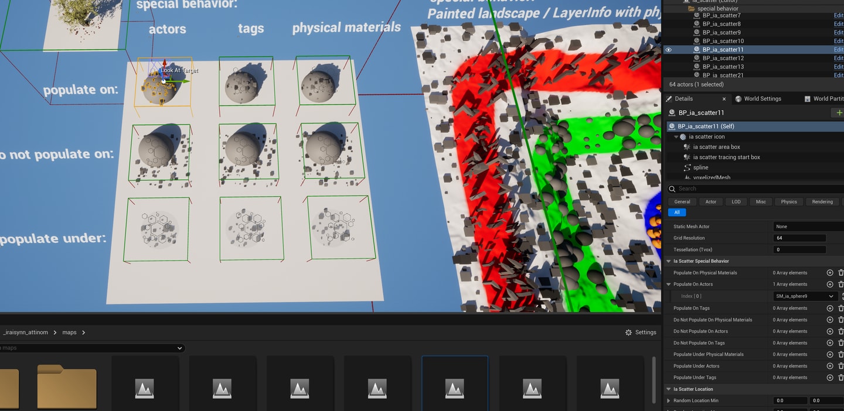The image size is (844, 411).
Task: Open Content Browser Settings
Action: click(641, 333)
